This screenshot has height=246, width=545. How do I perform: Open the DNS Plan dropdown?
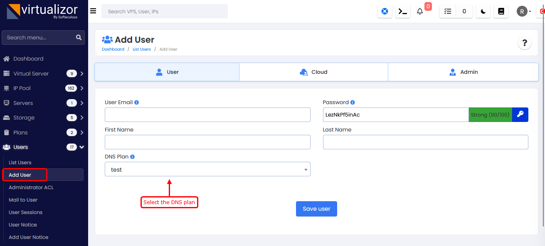[x=207, y=169]
